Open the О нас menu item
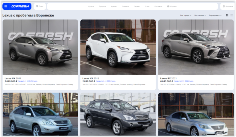 tap(147, 6)
